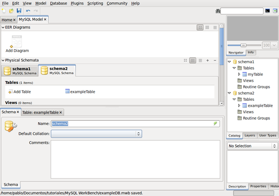Click the binoculars search icon
The height and width of the screenshot is (196, 279).
click(x=218, y=11)
